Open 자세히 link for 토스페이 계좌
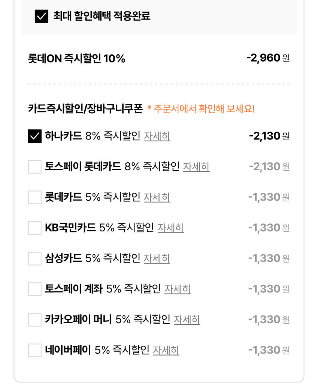The image size is (318, 390). click(178, 289)
